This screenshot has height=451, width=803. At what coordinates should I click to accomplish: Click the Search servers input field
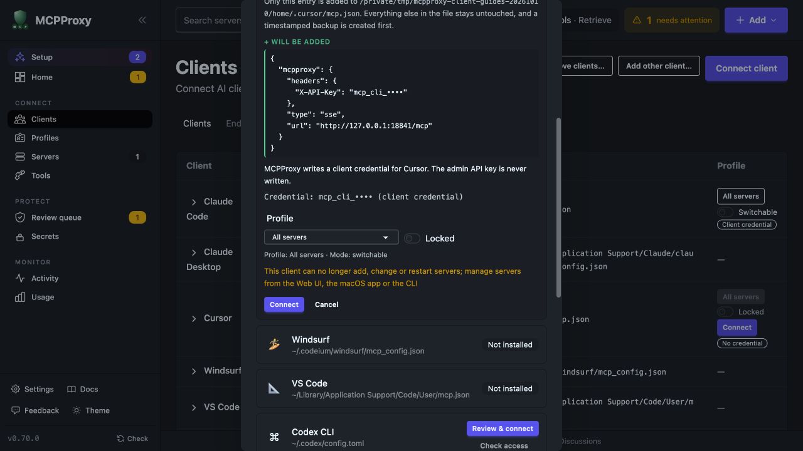(x=210, y=20)
